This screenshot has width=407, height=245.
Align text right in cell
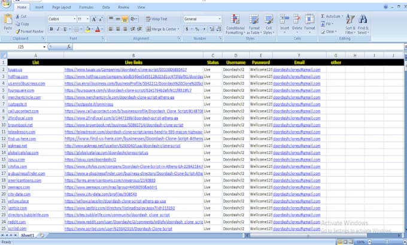pos(125,29)
